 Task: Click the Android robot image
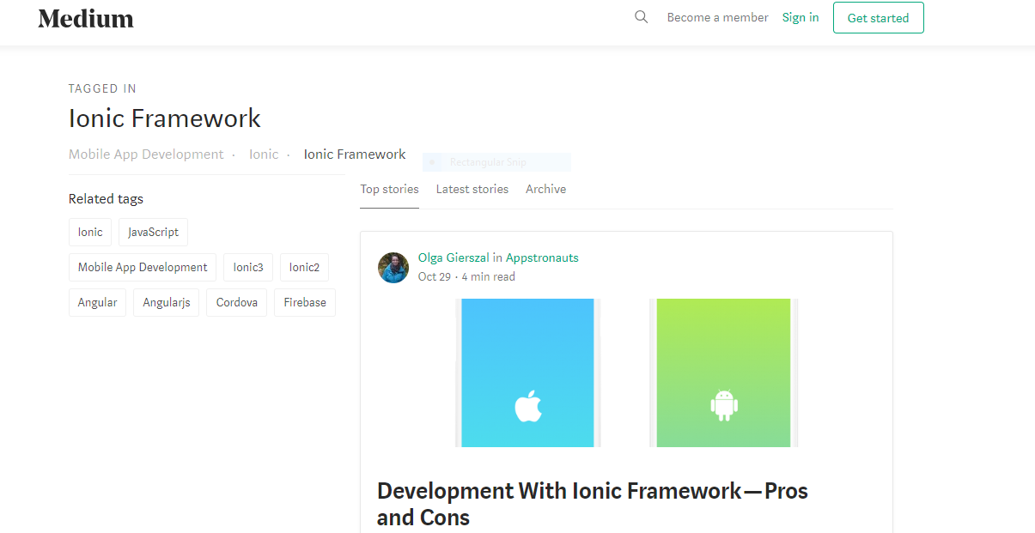click(724, 405)
